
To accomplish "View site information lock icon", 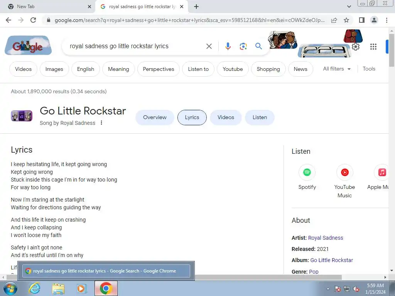I will tap(49, 20).
